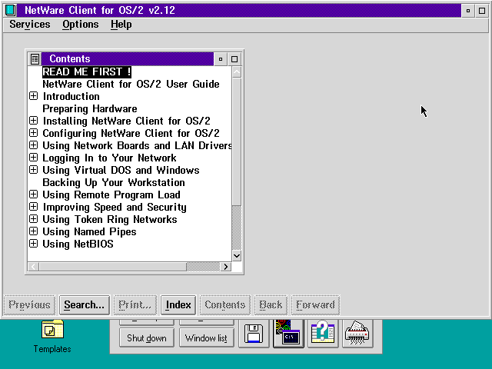This screenshot has height=369, width=492.
Task: Open the Contents window system menu icon
Action: [35, 58]
